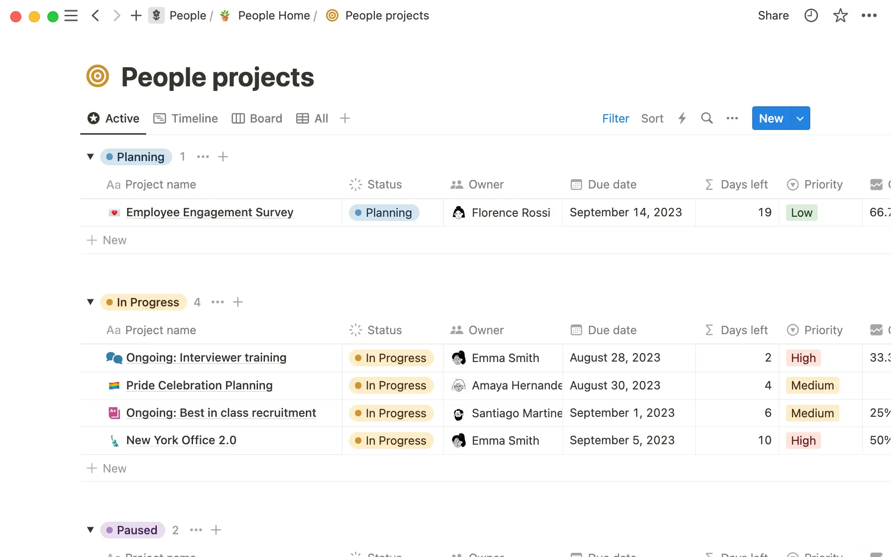The height and width of the screenshot is (557, 891).
Task: Open the People workspace breadcrumb icon
Action: coord(156,15)
